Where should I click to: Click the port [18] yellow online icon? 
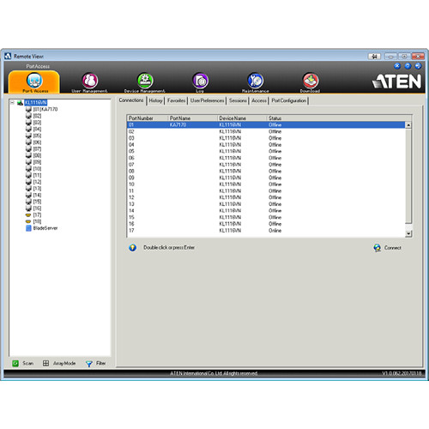[28, 221]
